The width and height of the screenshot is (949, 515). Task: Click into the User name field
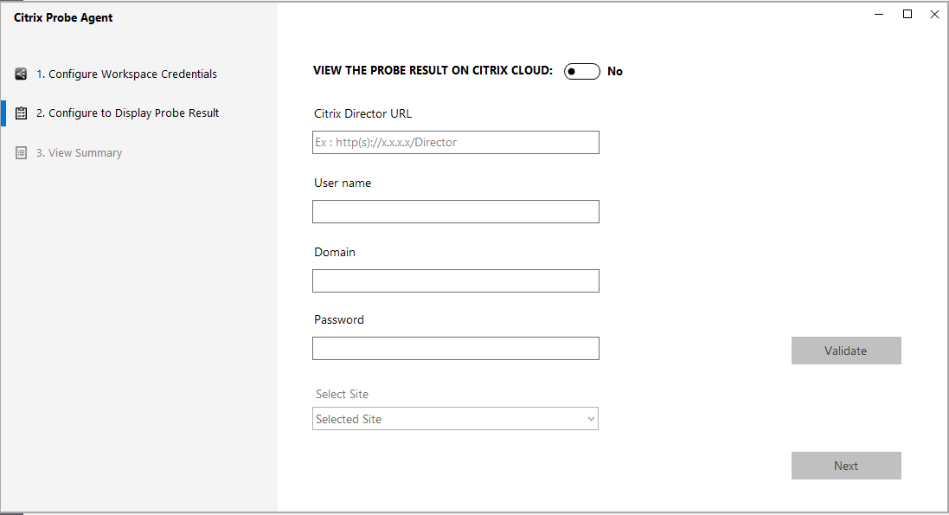tap(455, 211)
